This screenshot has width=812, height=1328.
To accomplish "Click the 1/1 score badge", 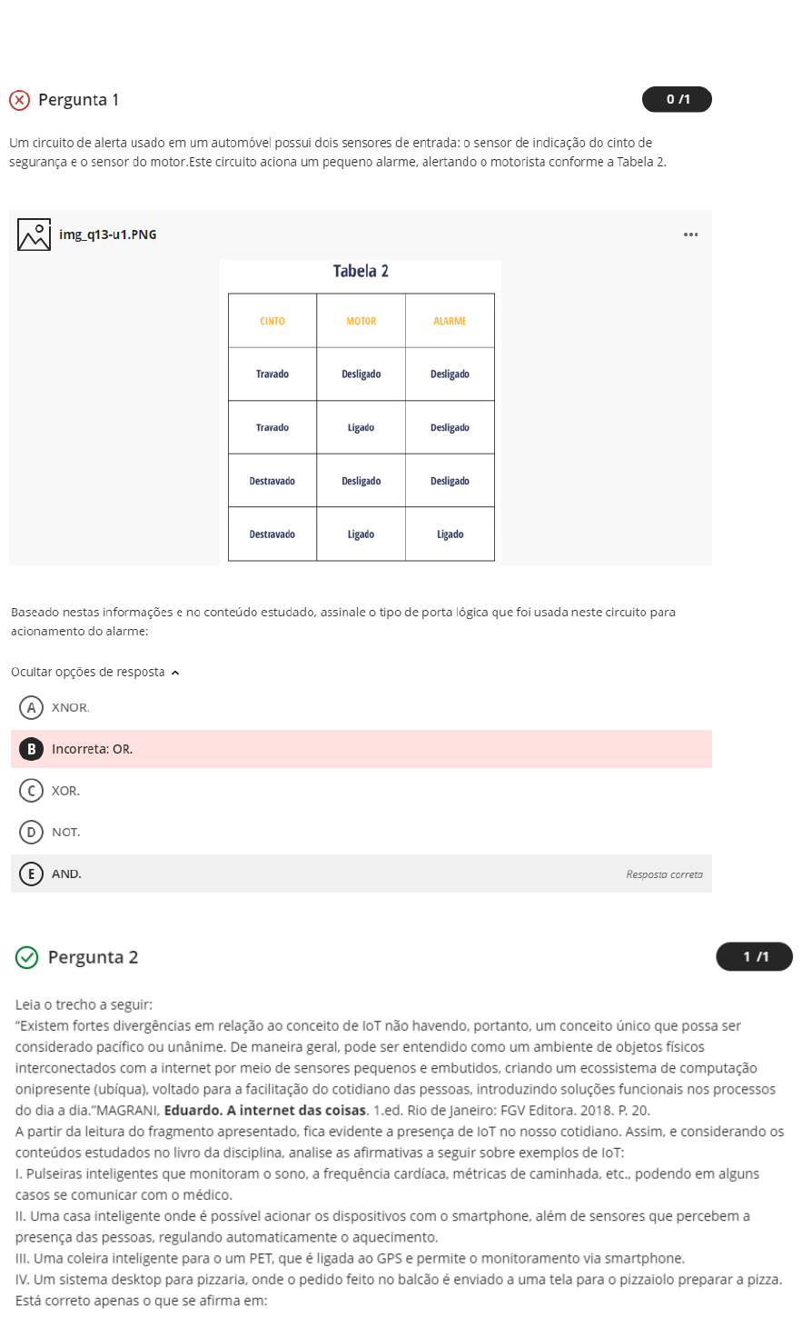I will coord(754,956).
